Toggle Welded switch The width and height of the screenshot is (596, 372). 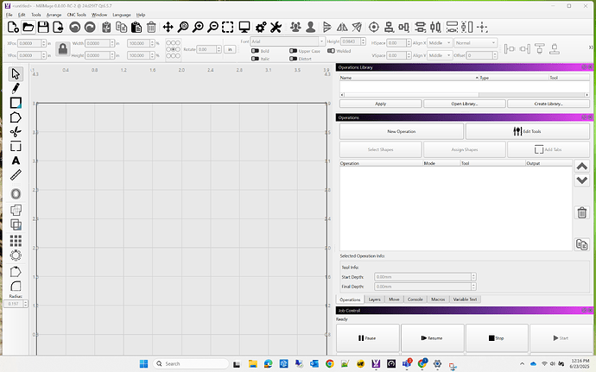(x=331, y=51)
